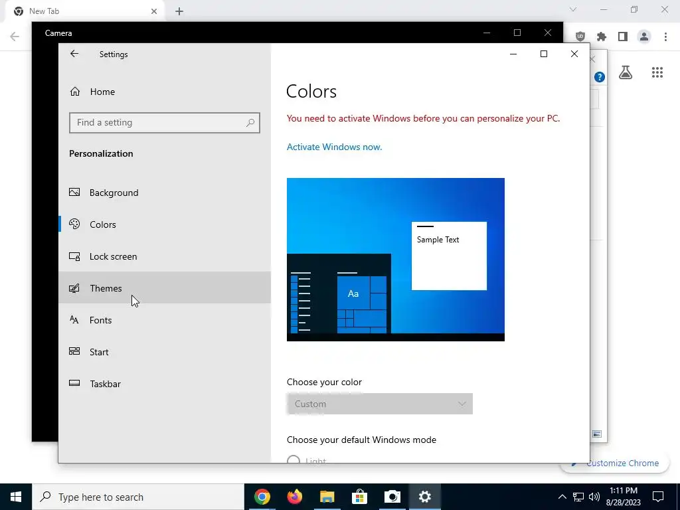The image size is (680, 510).
Task: Open the clock showing 1:11 PM
Action: [x=623, y=497]
